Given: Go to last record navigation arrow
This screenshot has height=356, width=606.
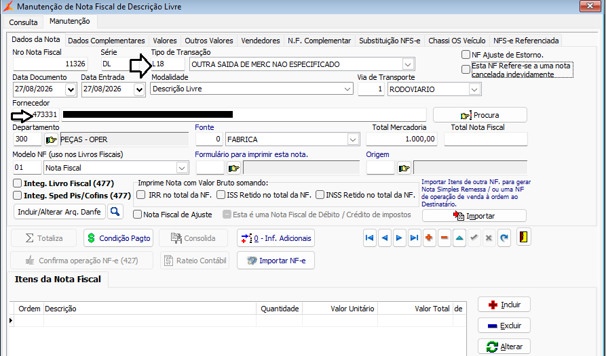Looking at the screenshot, I should point(414,238).
